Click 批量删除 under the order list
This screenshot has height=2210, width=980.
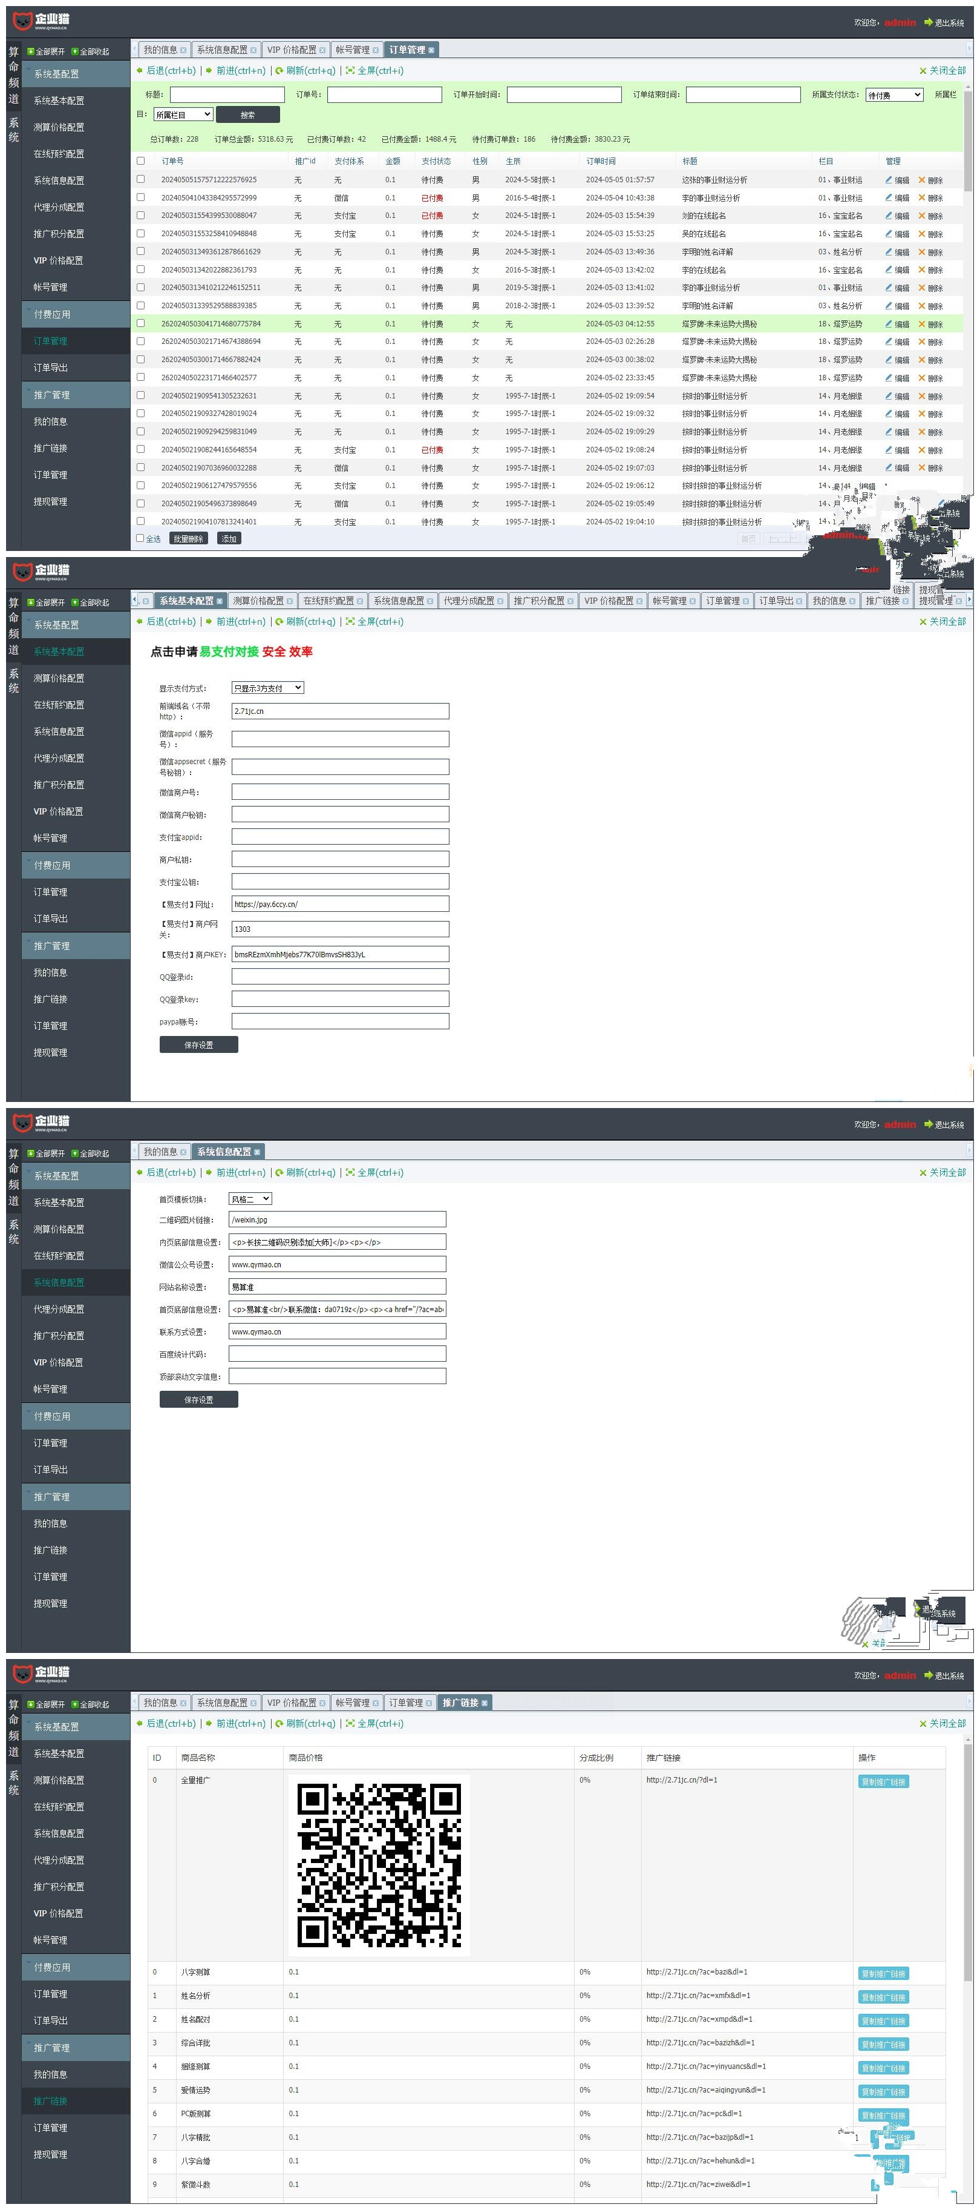click(x=188, y=539)
